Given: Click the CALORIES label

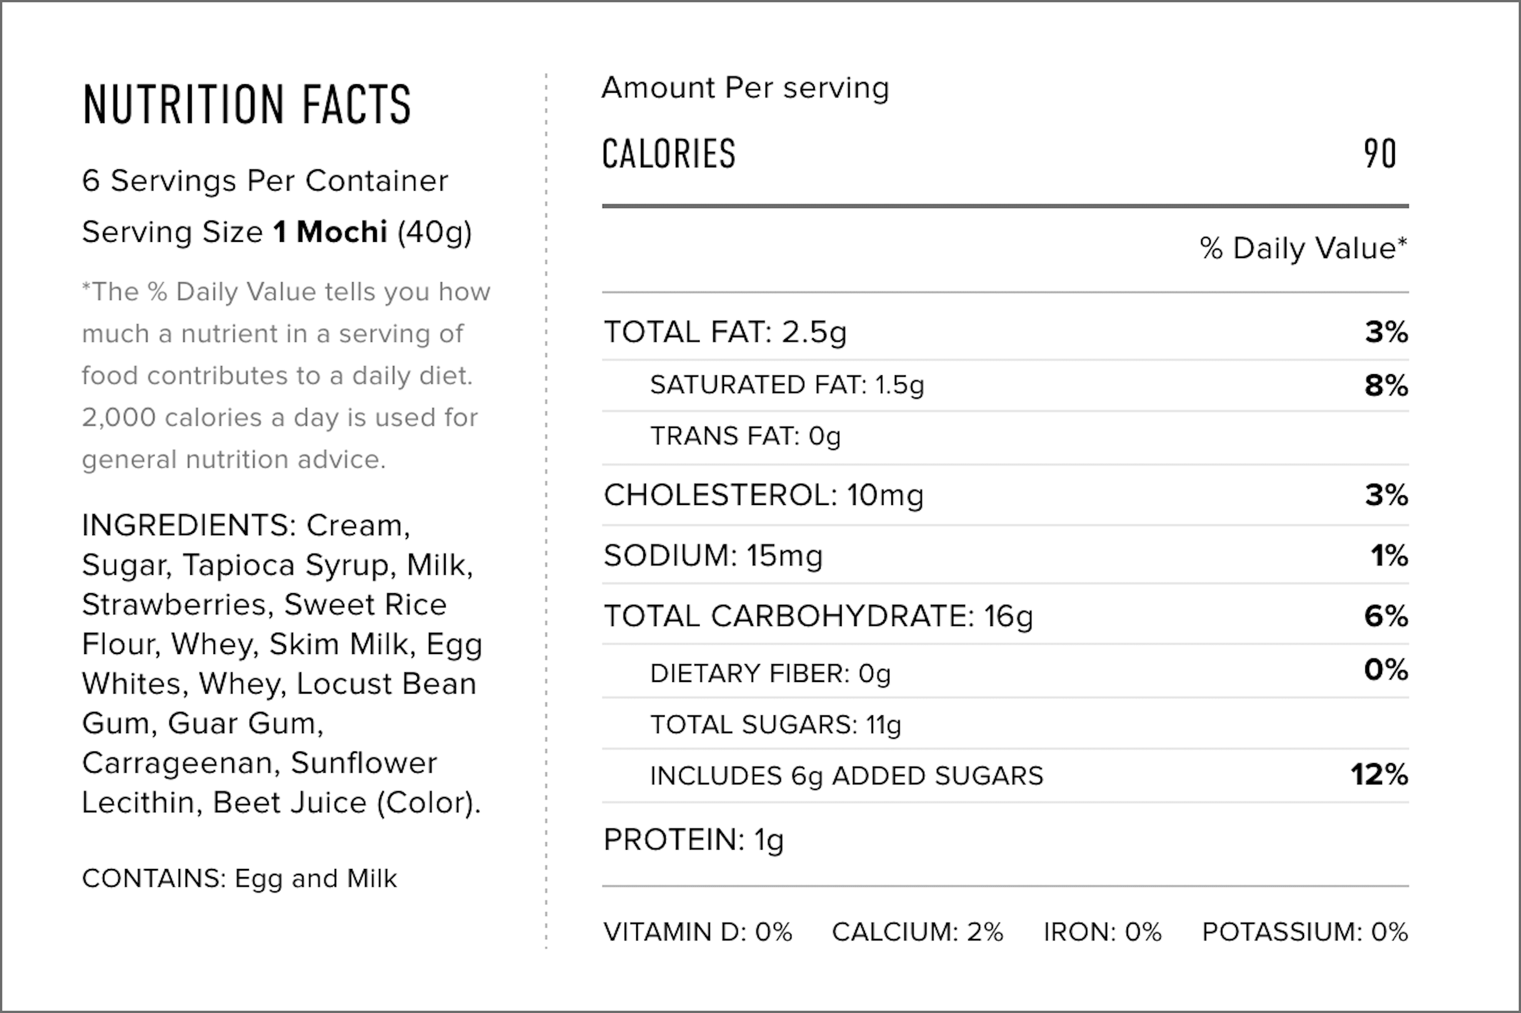Looking at the screenshot, I should [x=668, y=154].
